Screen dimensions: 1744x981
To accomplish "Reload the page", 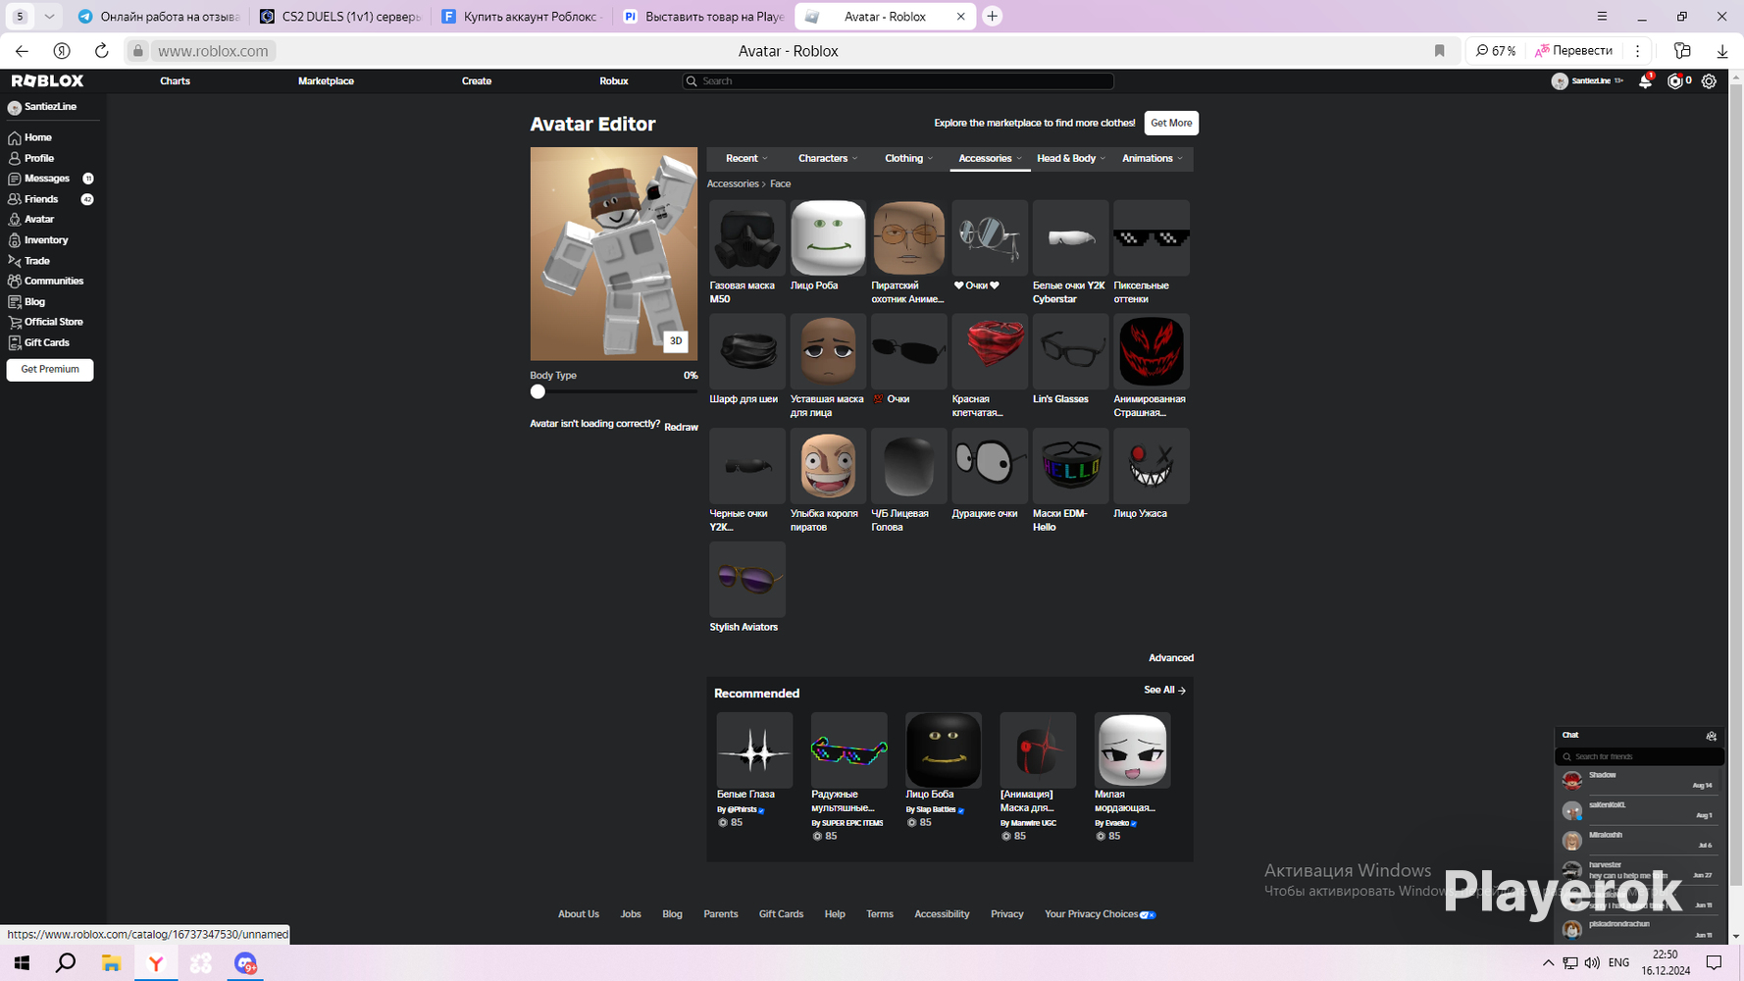I will click(x=101, y=51).
